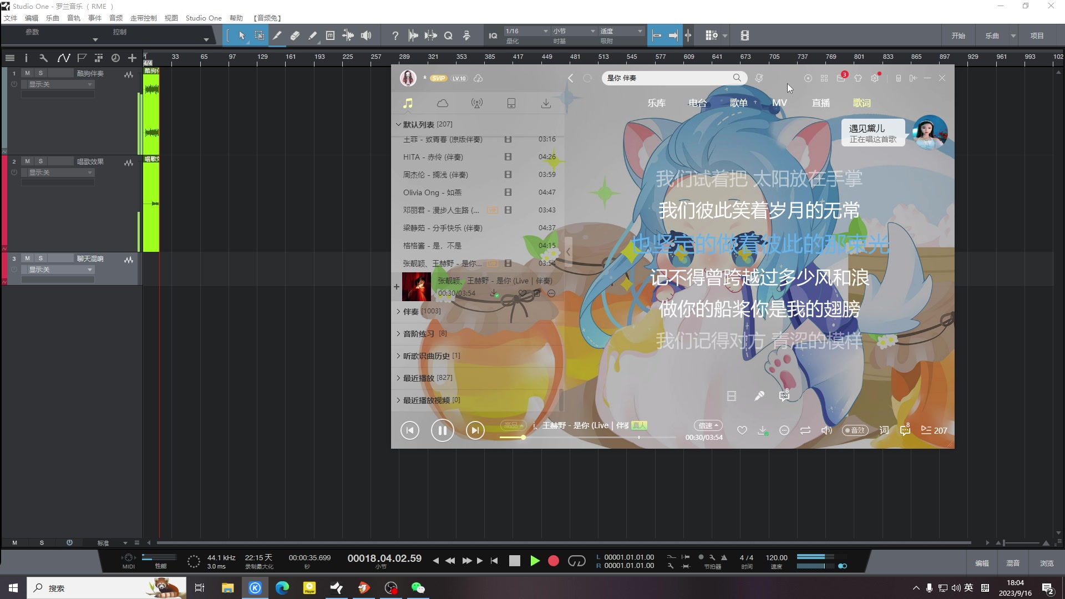Open the 1/16 quantize dropdown

[527, 31]
